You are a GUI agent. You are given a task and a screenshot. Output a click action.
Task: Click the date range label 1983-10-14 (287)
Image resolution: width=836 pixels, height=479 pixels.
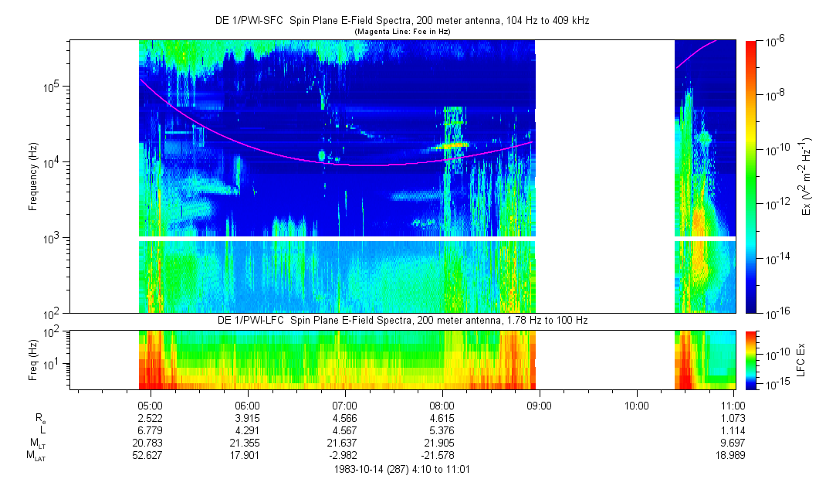401,468
